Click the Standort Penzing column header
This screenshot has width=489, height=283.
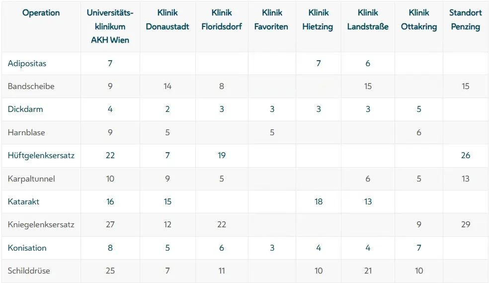466,20
